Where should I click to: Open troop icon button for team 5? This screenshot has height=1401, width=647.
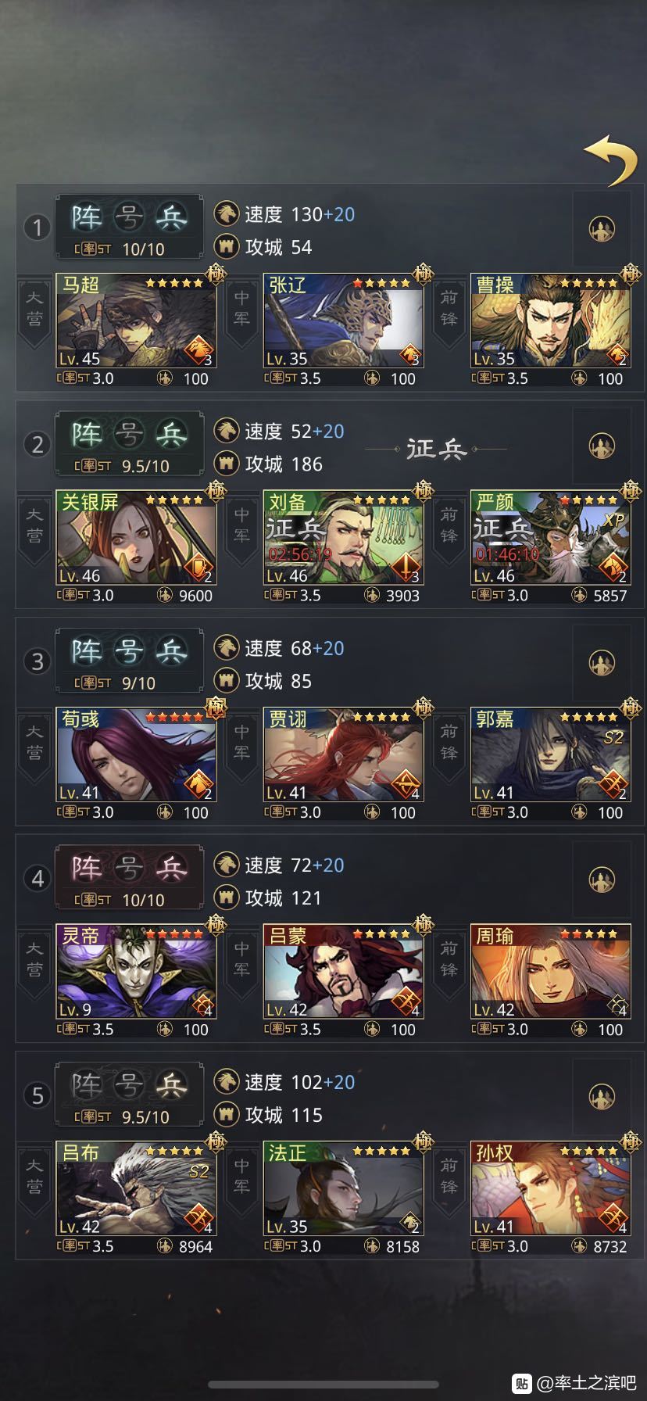pos(602,1096)
